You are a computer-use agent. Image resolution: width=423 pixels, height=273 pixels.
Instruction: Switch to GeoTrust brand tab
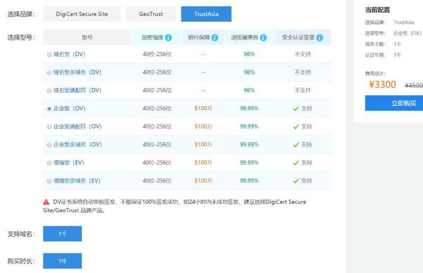pyautogui.click(x=151, y=14)
